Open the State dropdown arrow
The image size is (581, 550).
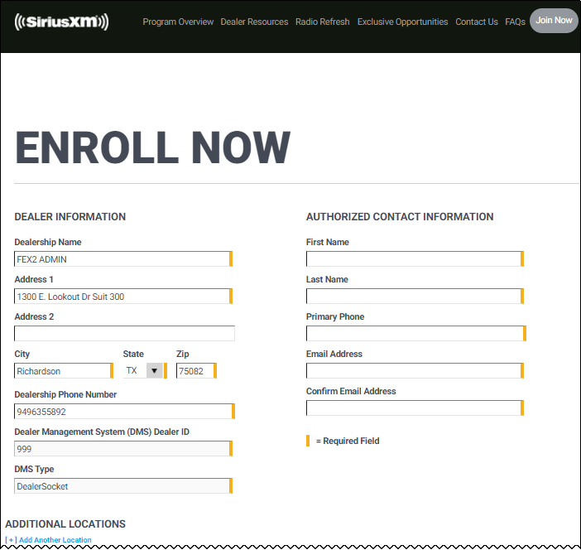(154, 370)
